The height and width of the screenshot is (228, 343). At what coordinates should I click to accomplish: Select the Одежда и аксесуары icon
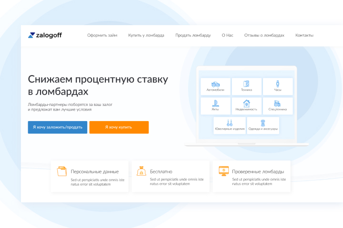tap(263, 123)
